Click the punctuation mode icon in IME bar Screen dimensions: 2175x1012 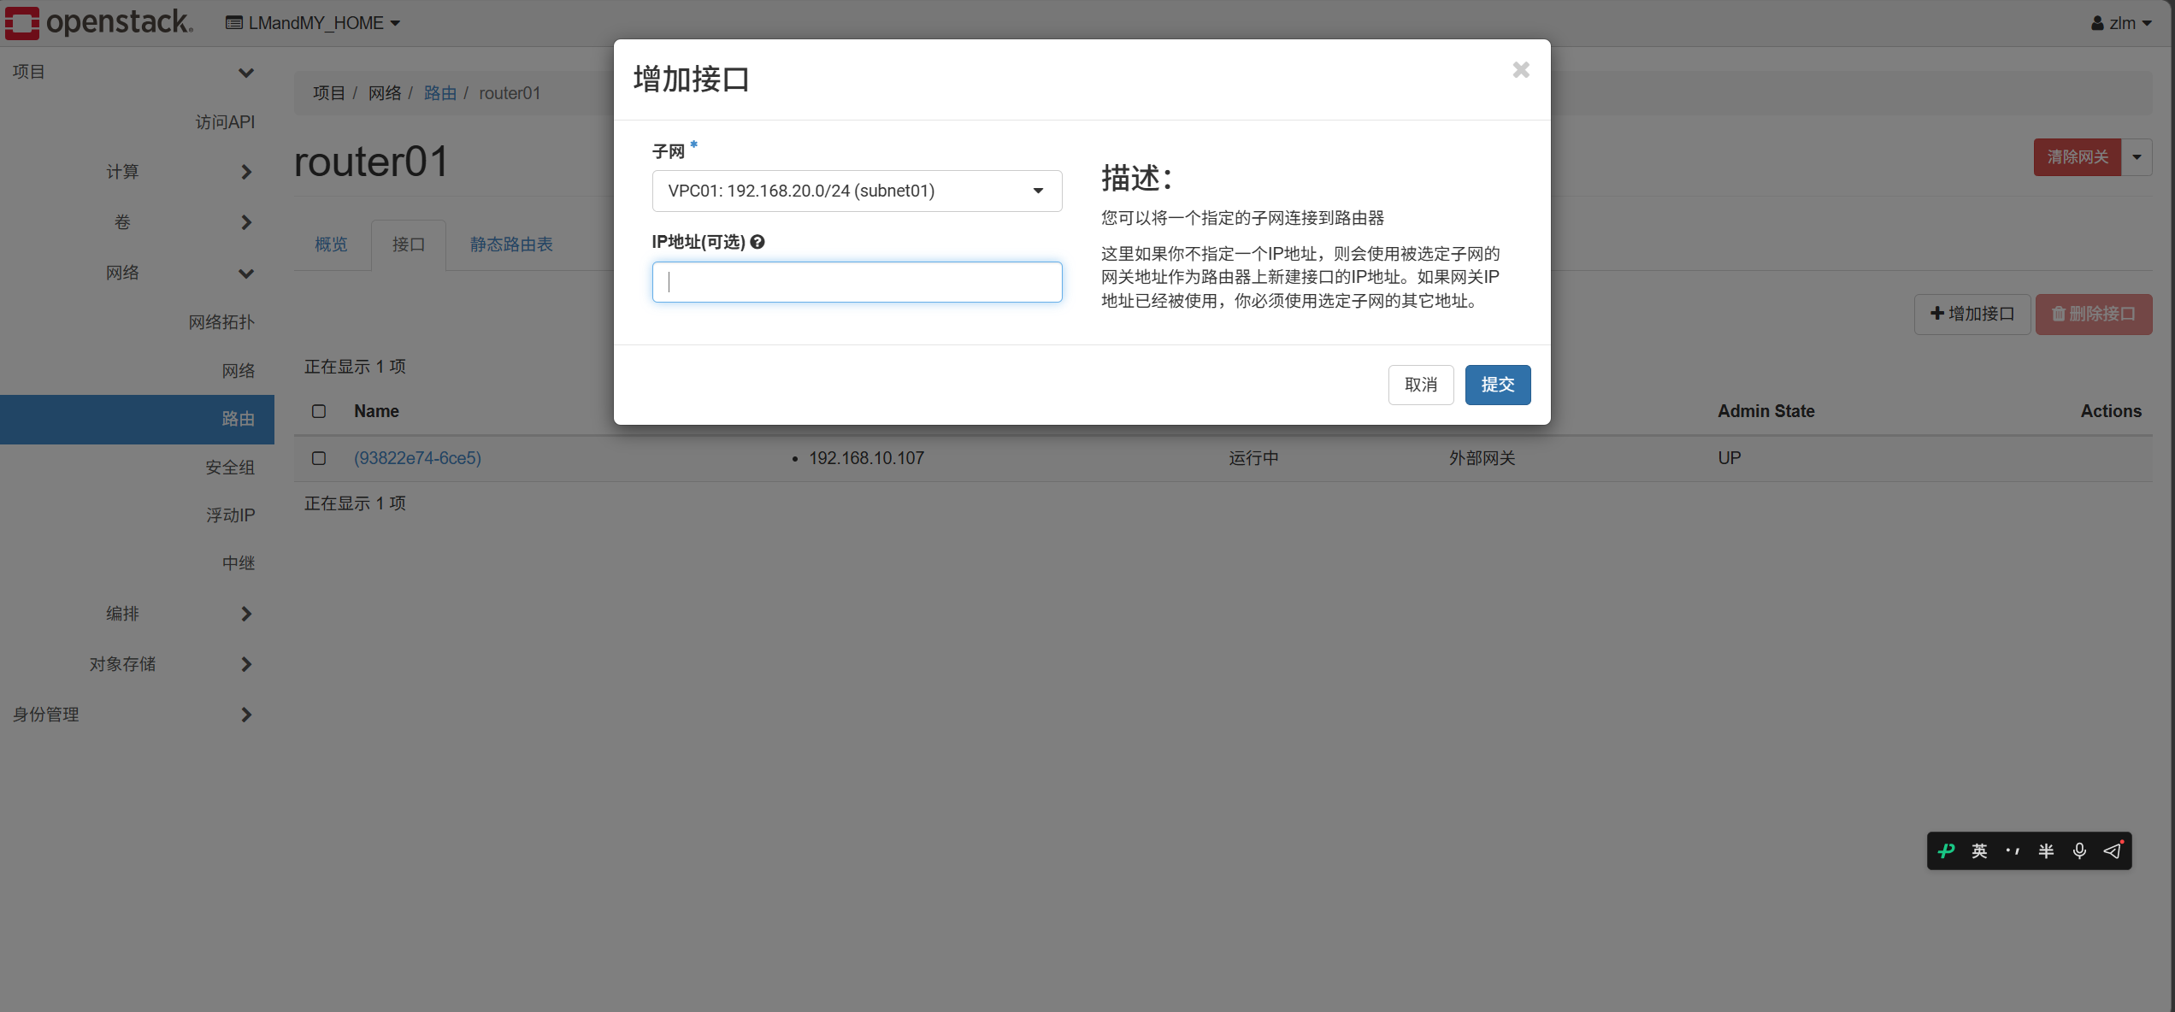coord(2013,850)
